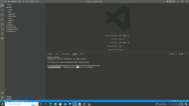Open the View menu
The height and width of the screenshot is (106, 189).
19,1
